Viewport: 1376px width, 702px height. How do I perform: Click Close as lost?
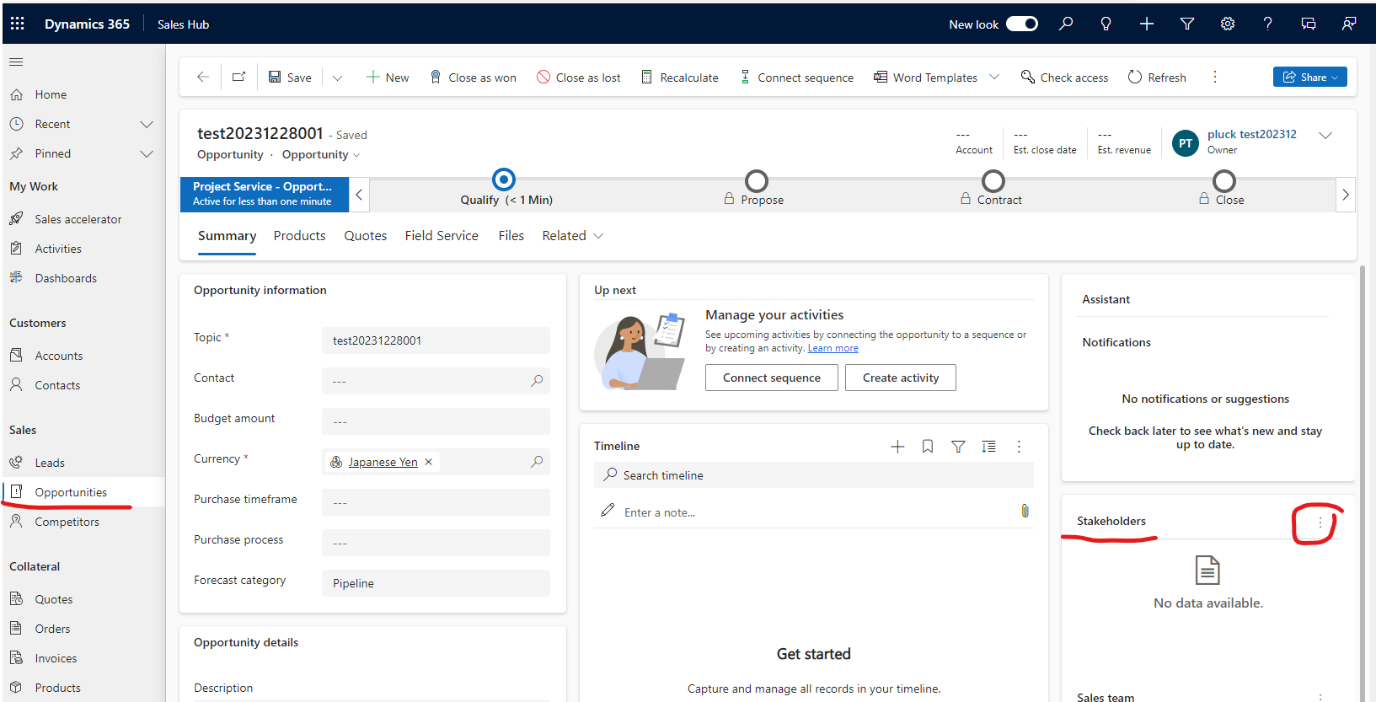point(579,78)
